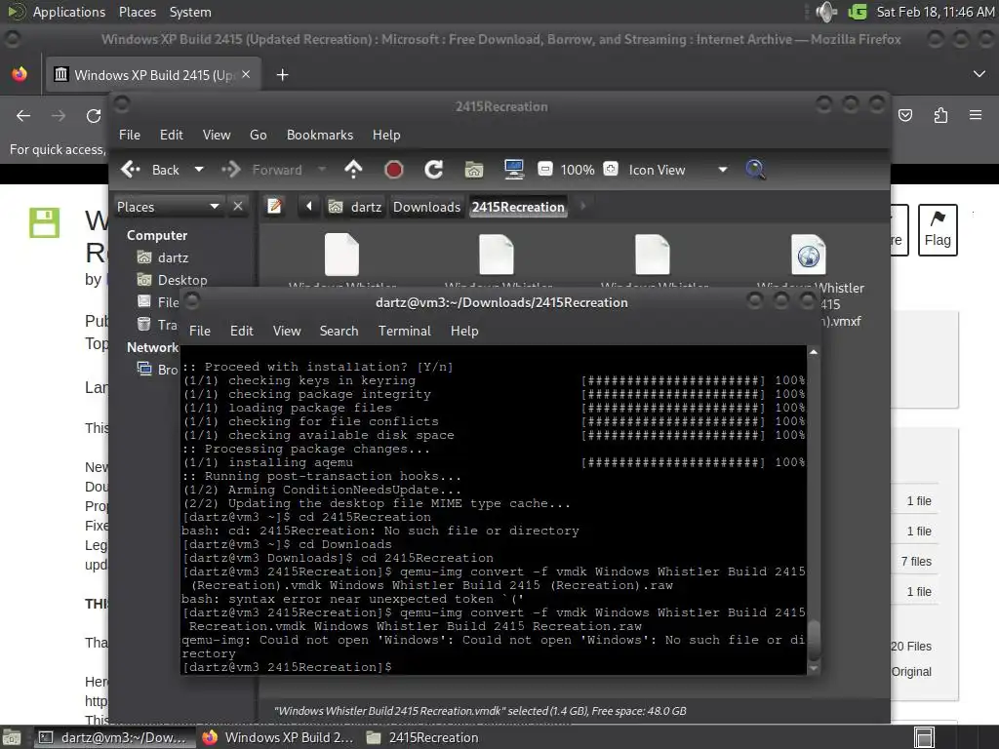Image resolution: width=999 pixels, height=749 pixels.
Task: Switch to terminal in bottom taskbar
Action: click(x=113, y=737)
